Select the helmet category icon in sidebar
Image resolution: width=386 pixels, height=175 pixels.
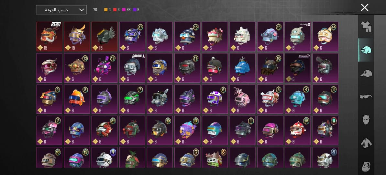coord(366,50)
